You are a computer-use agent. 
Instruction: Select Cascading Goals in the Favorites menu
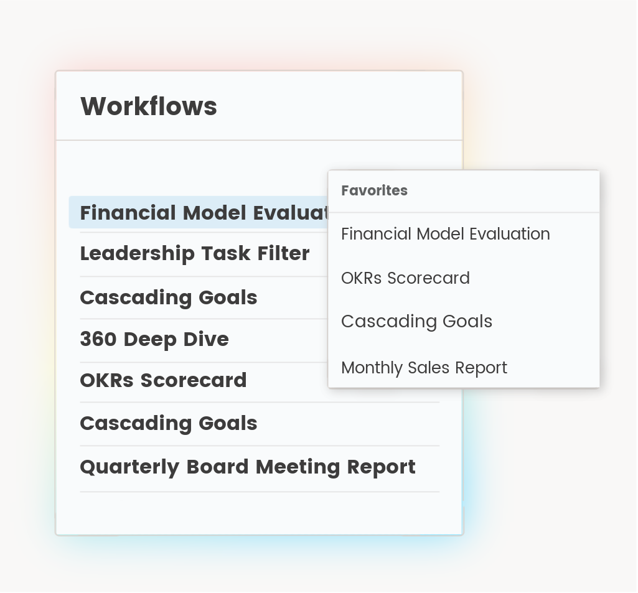[x=416, y=321]
